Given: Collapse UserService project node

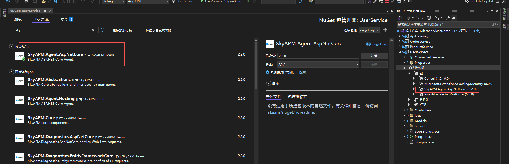Looking at the screenshot, I should tap(400, 52).
